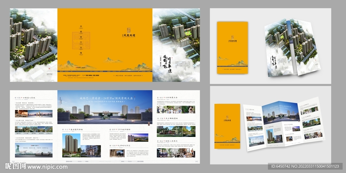The height and width of the screenshot is (173, 346).
Task: Select the standing orange cover beside the open brochure
Action: pos(227,126)
